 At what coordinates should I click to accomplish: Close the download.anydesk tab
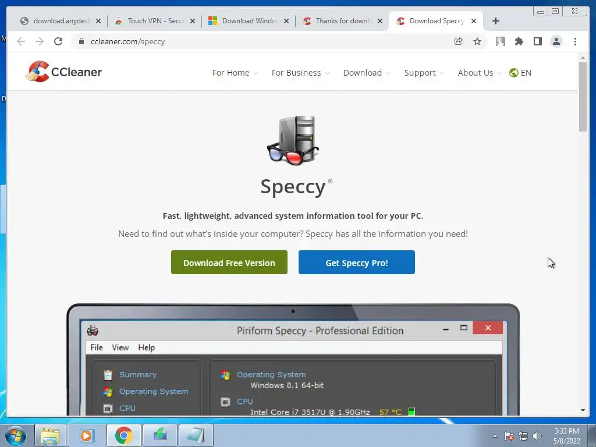[x=98, y=21]
